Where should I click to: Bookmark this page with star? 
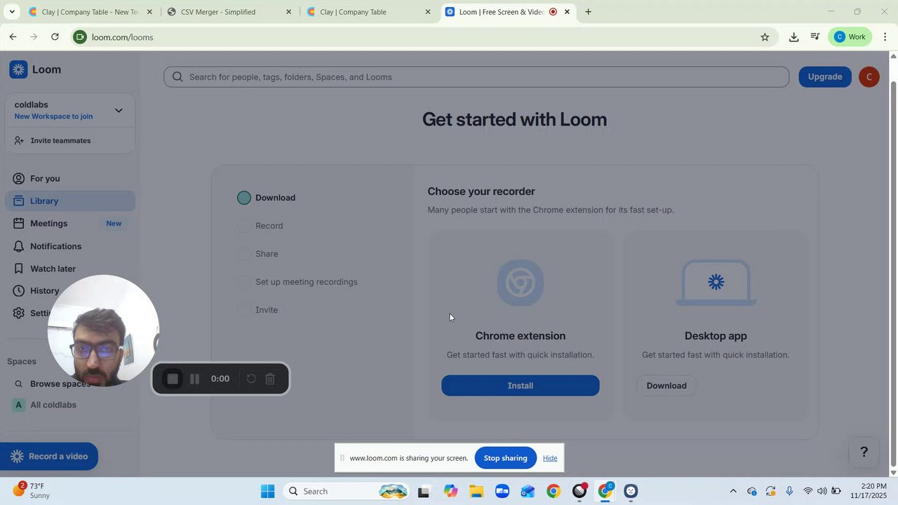(765, 37)
